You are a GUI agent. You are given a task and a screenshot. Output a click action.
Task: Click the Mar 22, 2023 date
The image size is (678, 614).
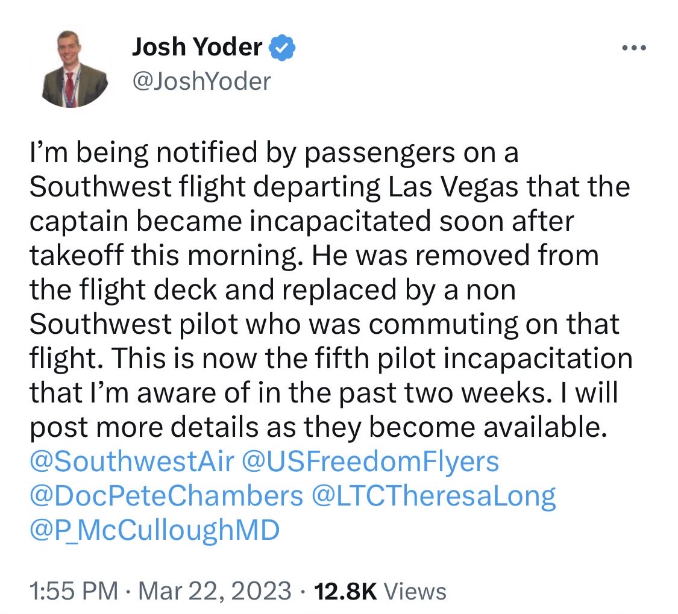[215, 591]
